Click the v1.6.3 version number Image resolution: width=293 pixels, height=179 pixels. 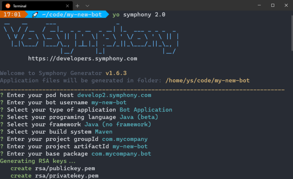116,73
